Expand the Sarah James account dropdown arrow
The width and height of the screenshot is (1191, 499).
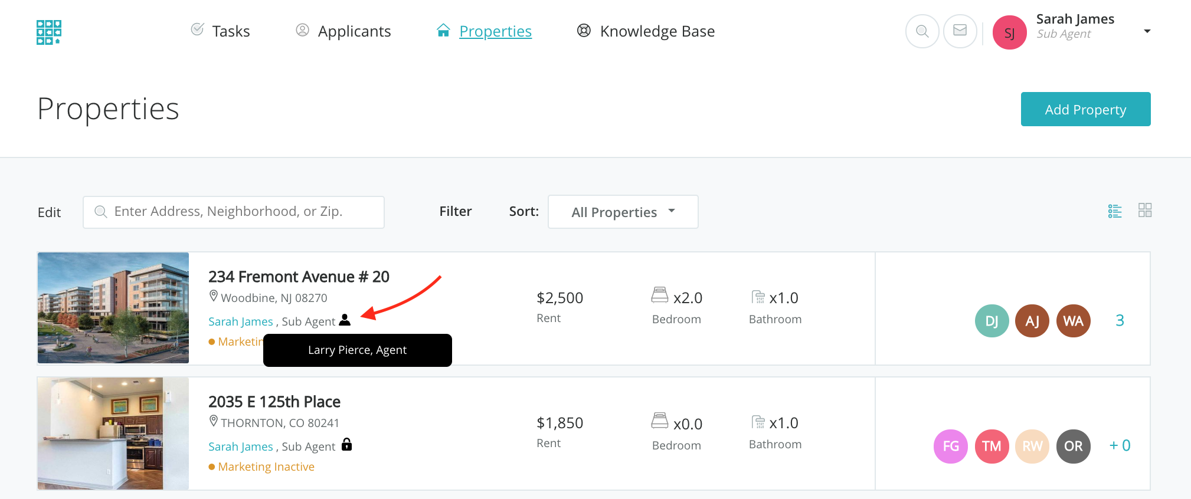pos(1147,31)
